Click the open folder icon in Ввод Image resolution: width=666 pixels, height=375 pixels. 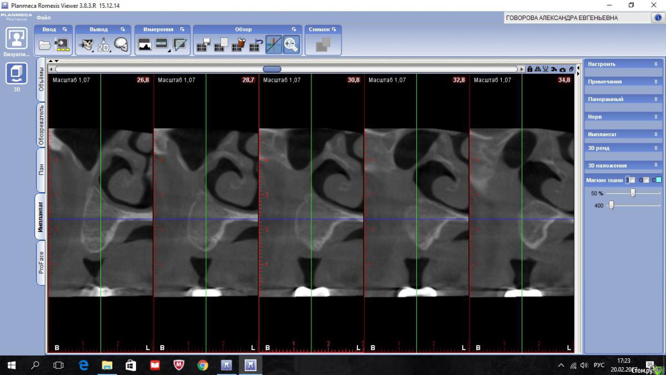pyautogui.click(x=45, y=44)
